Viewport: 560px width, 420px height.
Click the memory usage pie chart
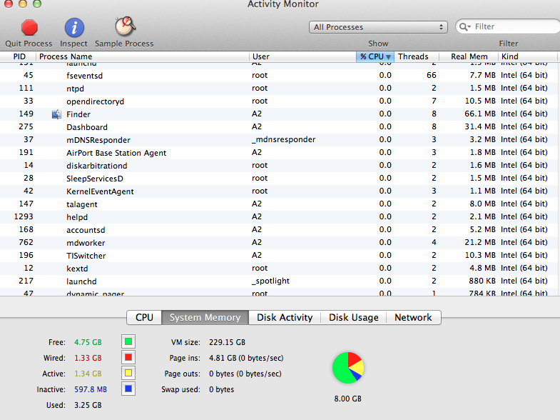[x=348, y=368]
